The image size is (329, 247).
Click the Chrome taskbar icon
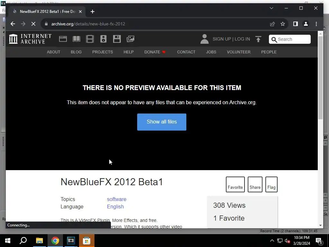[x=55, y=241]
